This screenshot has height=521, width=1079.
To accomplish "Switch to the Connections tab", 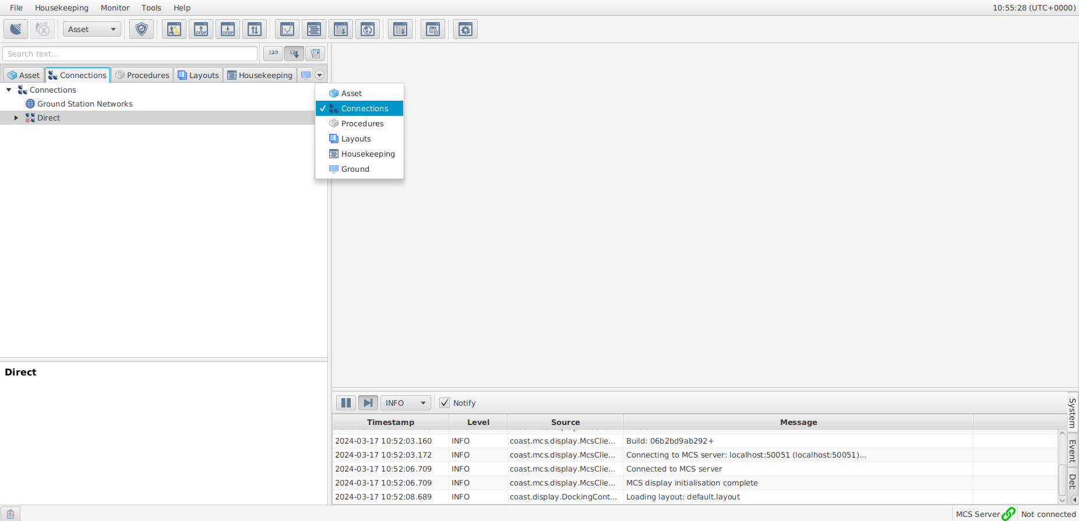I will point(77,75).
